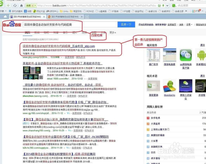This screenshot has height=164, width=206.
Task: Click the page refresh icon
Action: click(x=15, y=6)
